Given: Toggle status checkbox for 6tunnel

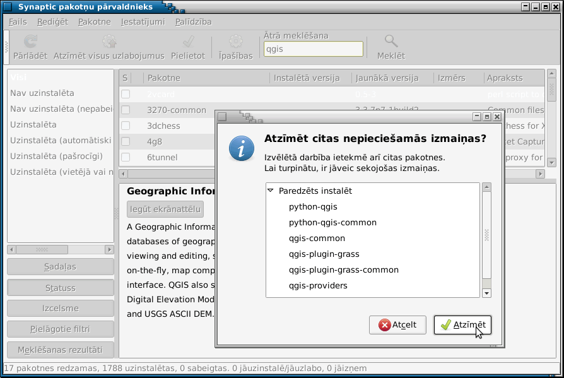Looking at the screenshot, I should point(126,157).
